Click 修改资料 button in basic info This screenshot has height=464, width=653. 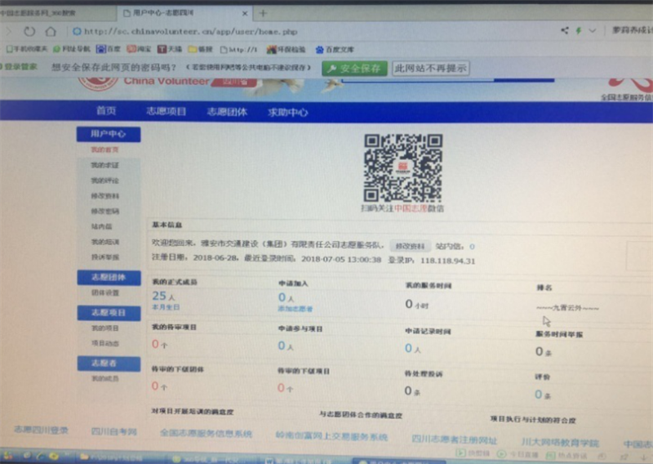pyautogui.click(x=410, y=245)
